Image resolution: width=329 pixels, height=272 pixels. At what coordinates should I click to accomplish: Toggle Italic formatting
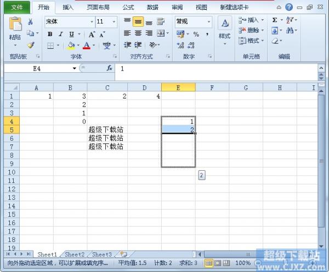tap(61, 34)
